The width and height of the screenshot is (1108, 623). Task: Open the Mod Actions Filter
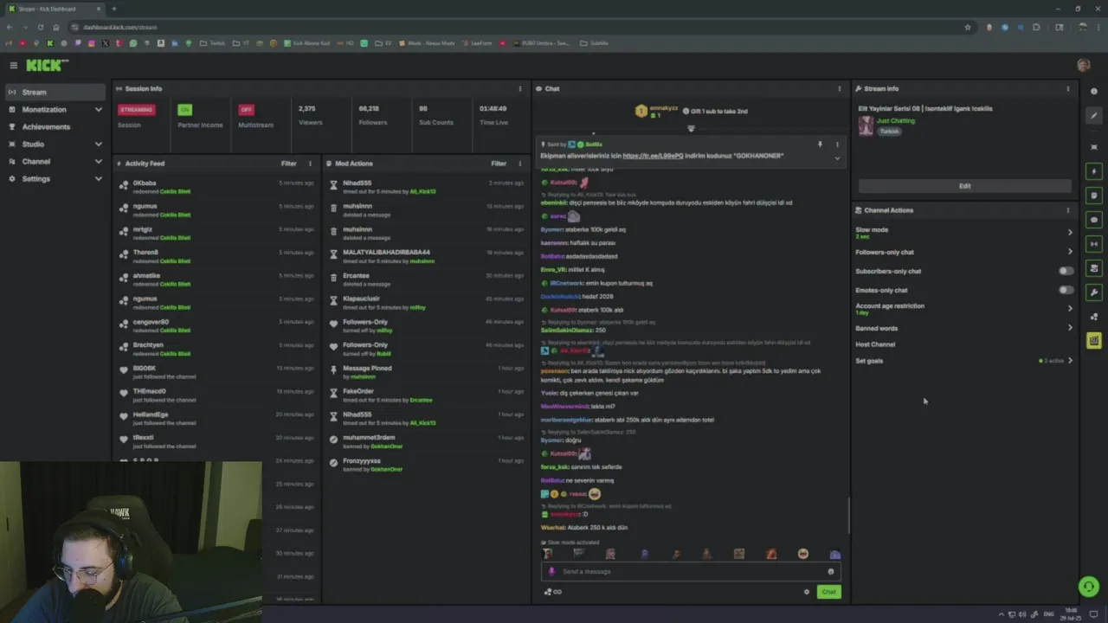(499, 164)
